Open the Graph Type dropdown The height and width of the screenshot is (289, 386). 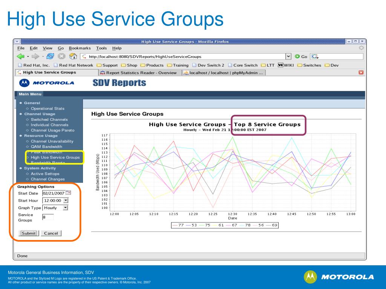[x=55, y=208]
